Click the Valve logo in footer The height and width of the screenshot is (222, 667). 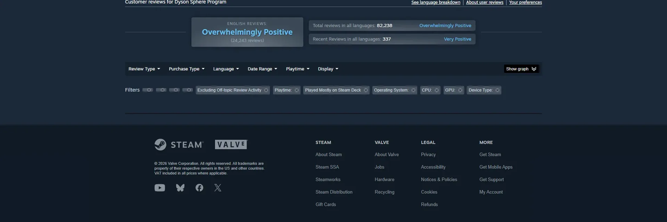(231, 144)
